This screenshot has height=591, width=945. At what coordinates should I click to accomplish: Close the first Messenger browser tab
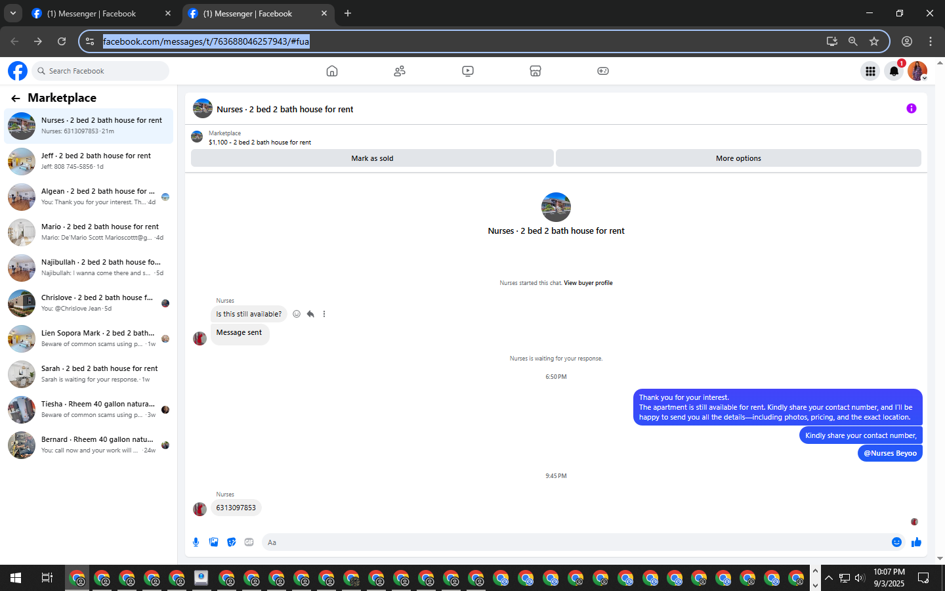click(168, 13)
